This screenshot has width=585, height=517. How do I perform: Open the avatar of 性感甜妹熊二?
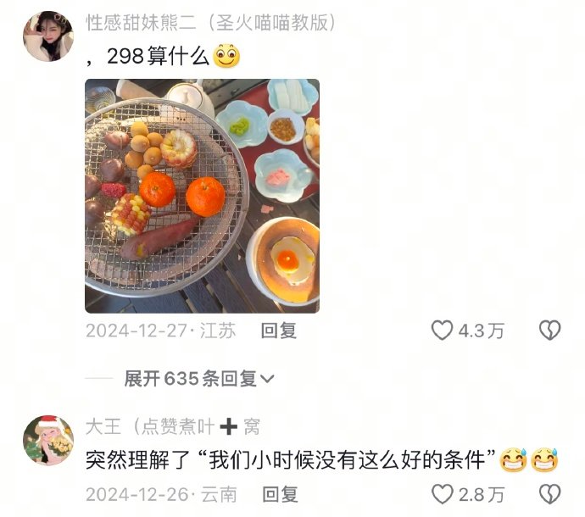48,36
